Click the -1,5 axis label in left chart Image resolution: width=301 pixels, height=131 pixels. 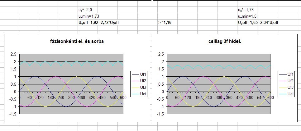pos(13,114)
